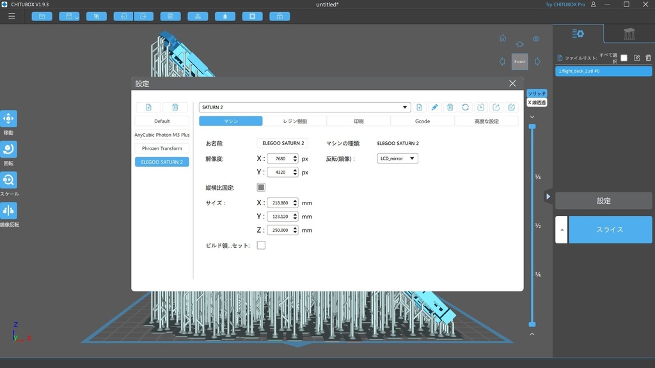Increment size Z stepper
Image resolution: width=655 pixels, height=368 pixels.
pos(296,228)
